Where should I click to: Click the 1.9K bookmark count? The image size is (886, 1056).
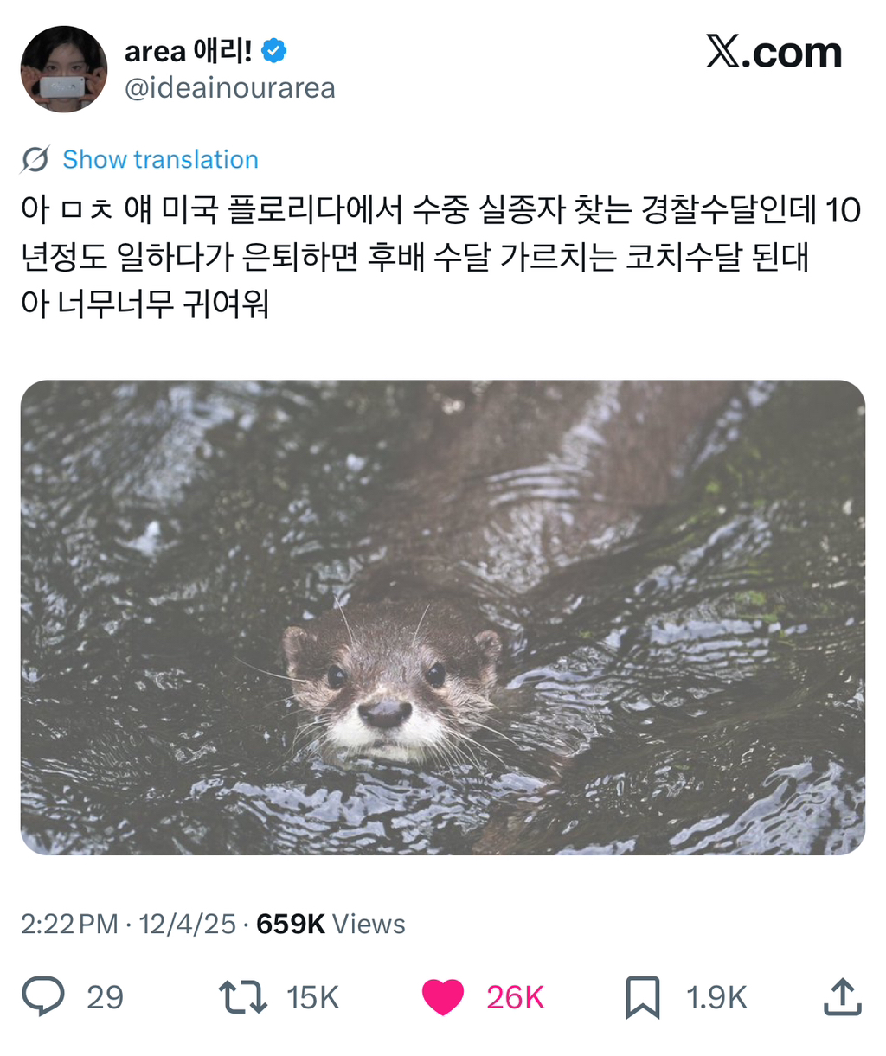(716, 997)
